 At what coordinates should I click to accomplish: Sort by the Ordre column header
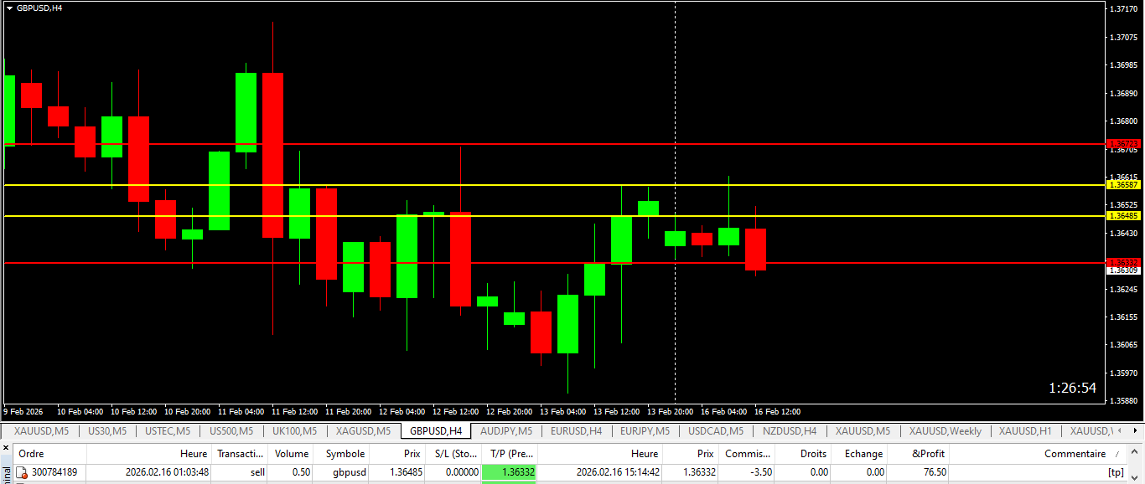[x=50, y=454]
